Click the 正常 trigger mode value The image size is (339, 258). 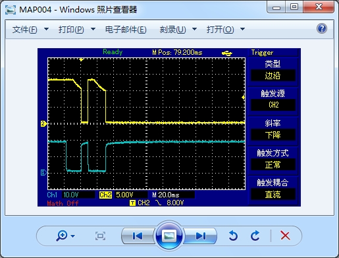pos(273,164)
